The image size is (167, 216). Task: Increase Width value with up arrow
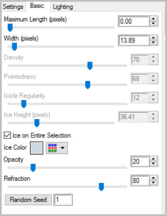(x=153, y=38)
